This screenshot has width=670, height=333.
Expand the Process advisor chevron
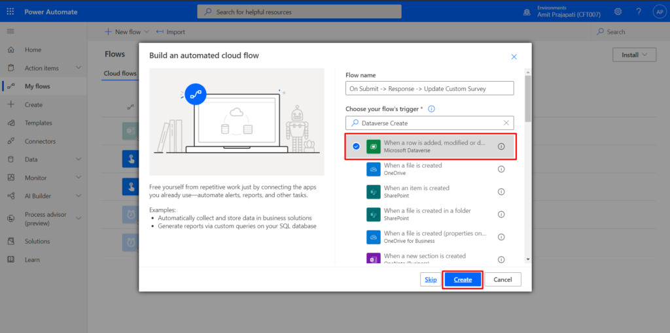(x=79, y=218)
